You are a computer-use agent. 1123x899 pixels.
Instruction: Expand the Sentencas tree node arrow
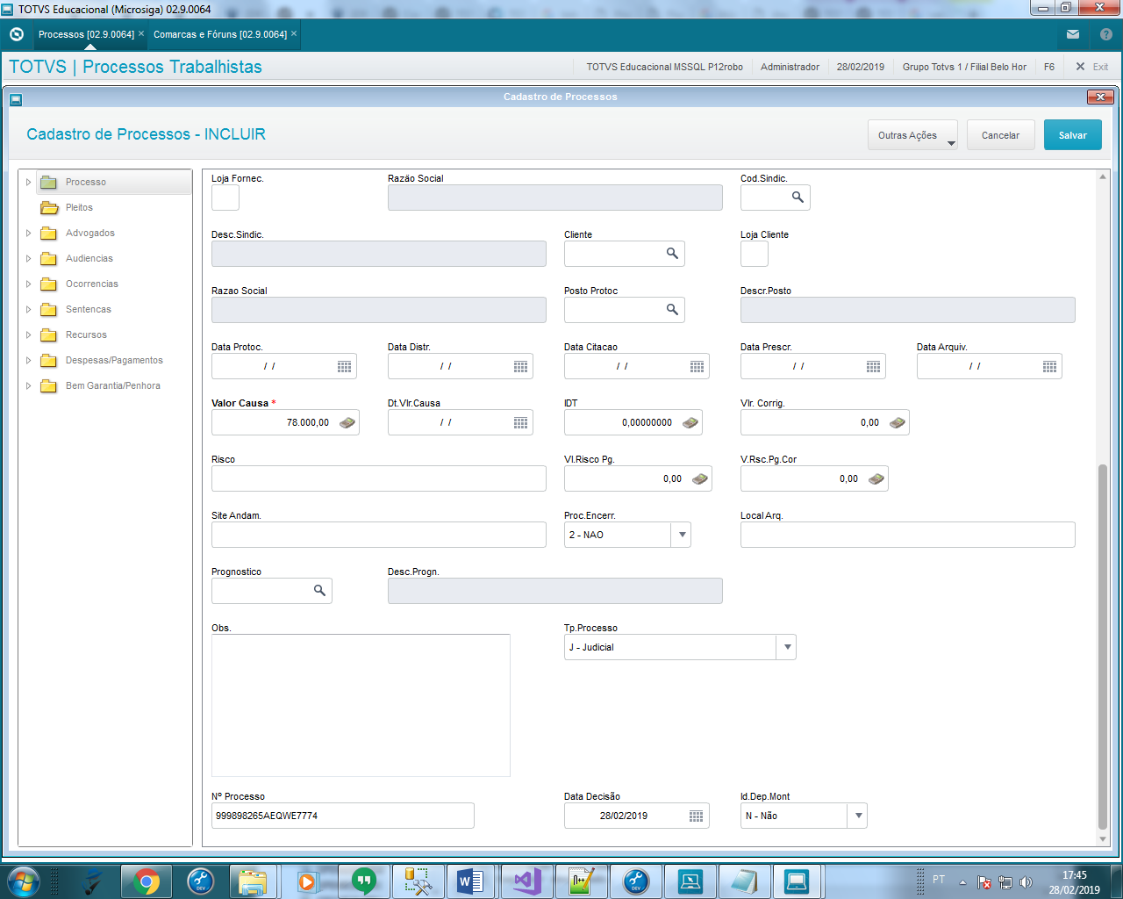click(x=28, y=310)
